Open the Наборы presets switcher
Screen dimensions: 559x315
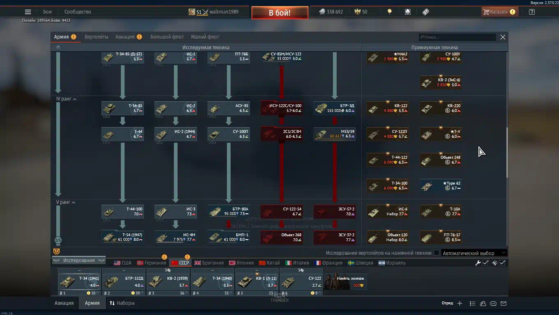pyautogui.click(x=122, y=303)
